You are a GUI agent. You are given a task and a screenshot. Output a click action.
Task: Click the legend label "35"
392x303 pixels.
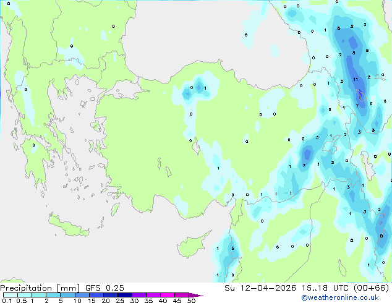[148, 301]
